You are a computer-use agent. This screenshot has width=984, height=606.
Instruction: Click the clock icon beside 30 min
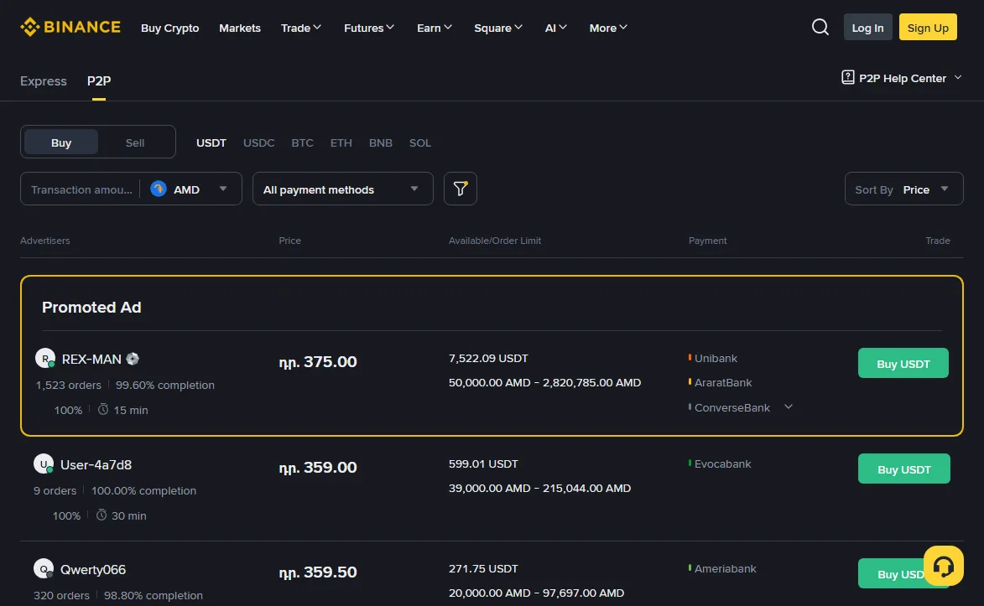[x=101, y=515]
